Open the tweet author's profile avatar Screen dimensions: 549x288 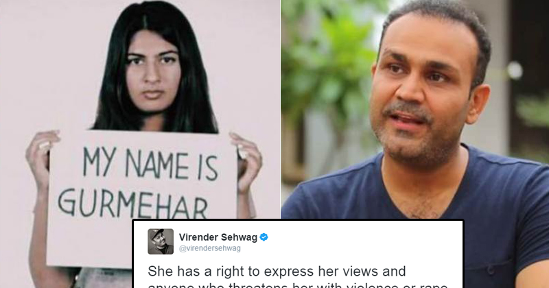tap(161, 241)
